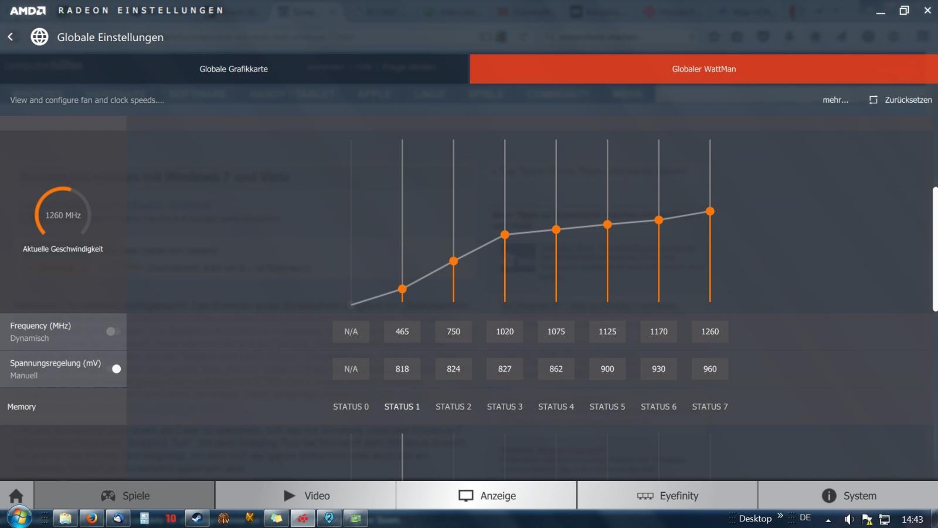Click the Spiele gamepad icon
This screenshot has height=528, width=938.
pyautogui.click(x=108, y=496)
